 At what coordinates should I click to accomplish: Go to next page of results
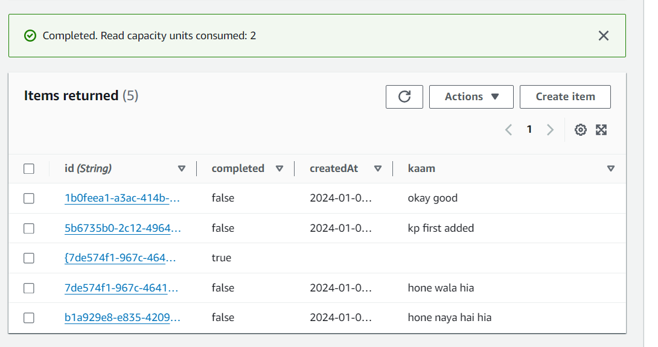coord(550,130)
